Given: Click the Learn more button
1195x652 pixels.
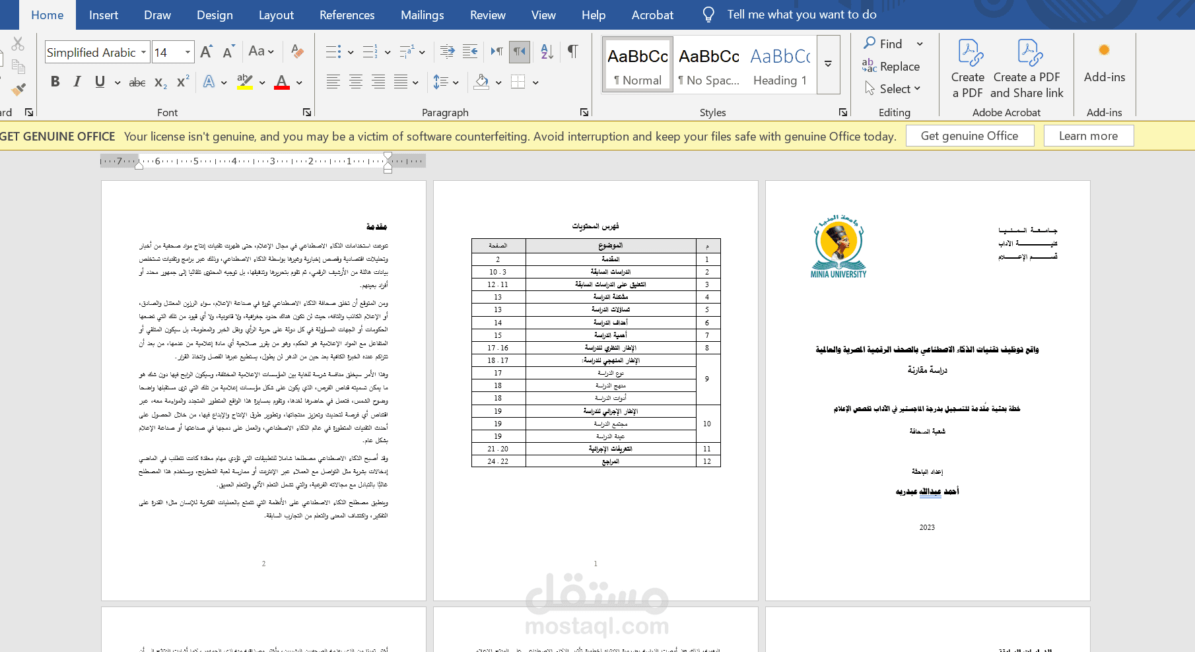Looking at the screenshot, I should [1088, 136].
